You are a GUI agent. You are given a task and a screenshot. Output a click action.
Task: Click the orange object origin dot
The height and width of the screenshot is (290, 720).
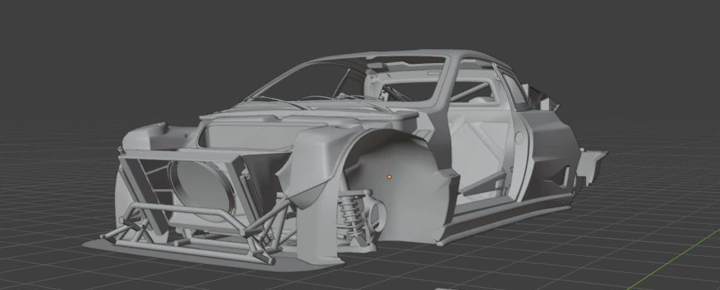click(x=390, y=177)
